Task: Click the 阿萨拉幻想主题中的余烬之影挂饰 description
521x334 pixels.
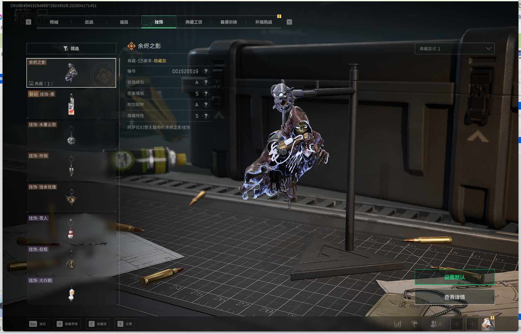Action: 159,127
